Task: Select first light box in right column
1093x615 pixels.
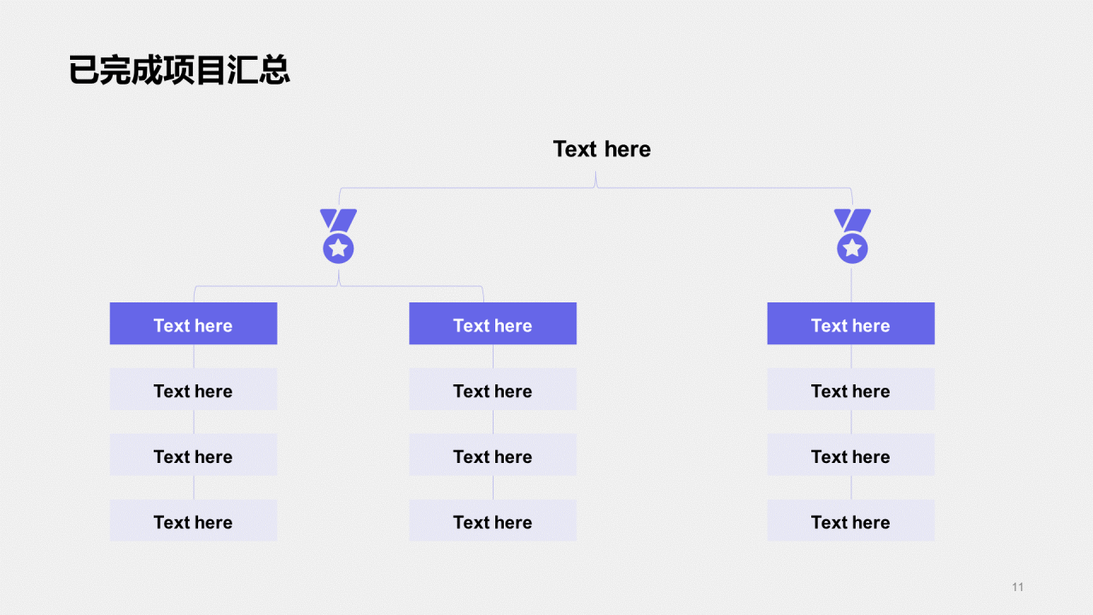Action: click(x=850, y=389)
